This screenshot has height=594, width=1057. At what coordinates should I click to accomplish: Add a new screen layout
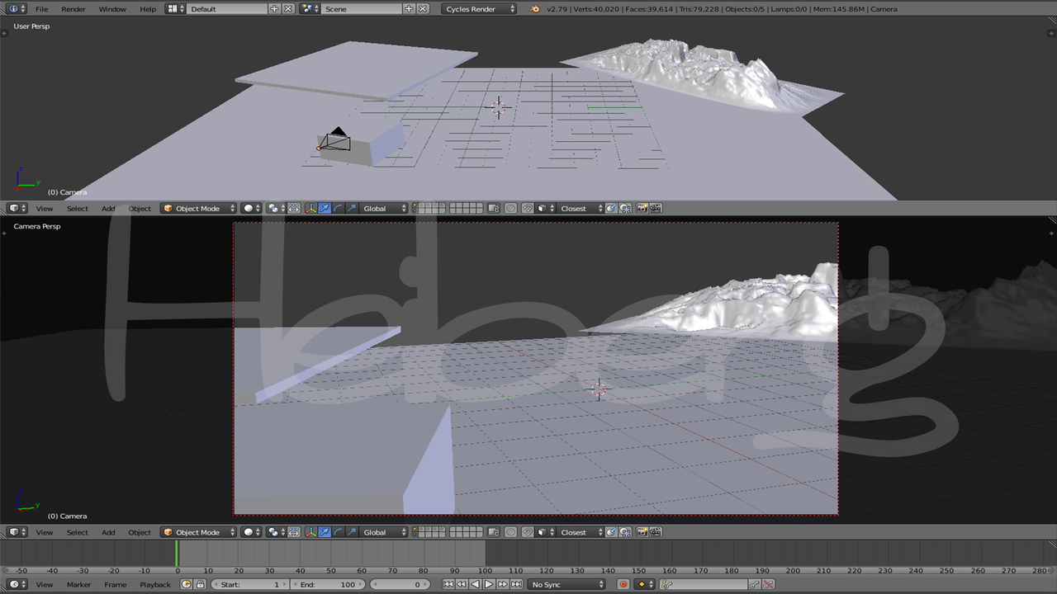(x=275, y=8)
